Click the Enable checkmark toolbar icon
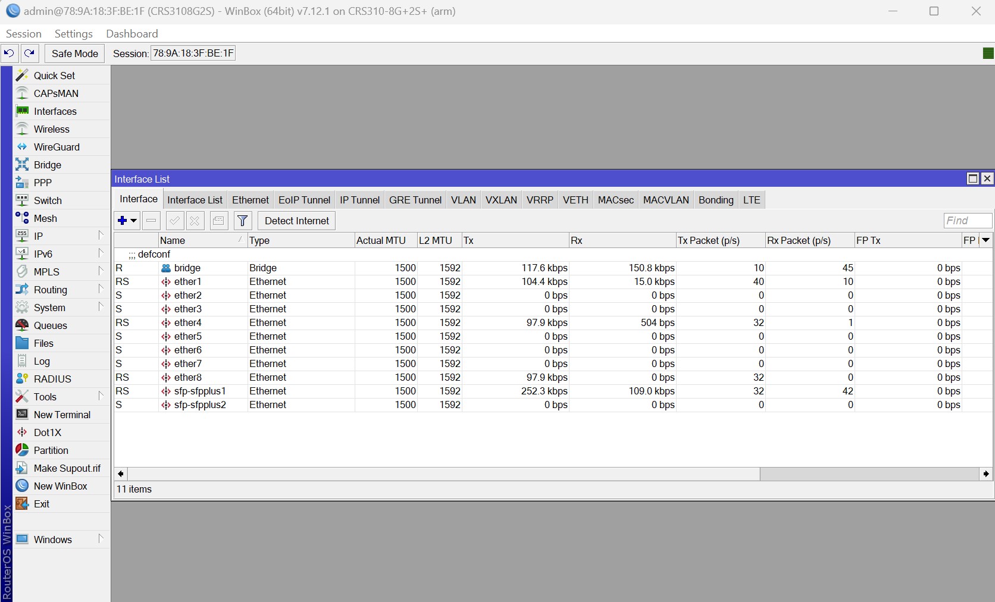The width and height of the screenshot is (995, 602). click(174, 221)
